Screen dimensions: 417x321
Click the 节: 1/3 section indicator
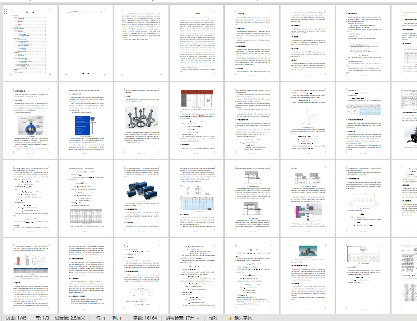pyautogui.click(x=42, y=318)
